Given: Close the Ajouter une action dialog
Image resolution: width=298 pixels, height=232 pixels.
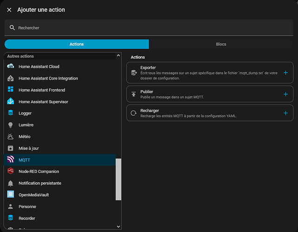Looking at the screenshot, I should pyautogui.click(x=9, y=10).
